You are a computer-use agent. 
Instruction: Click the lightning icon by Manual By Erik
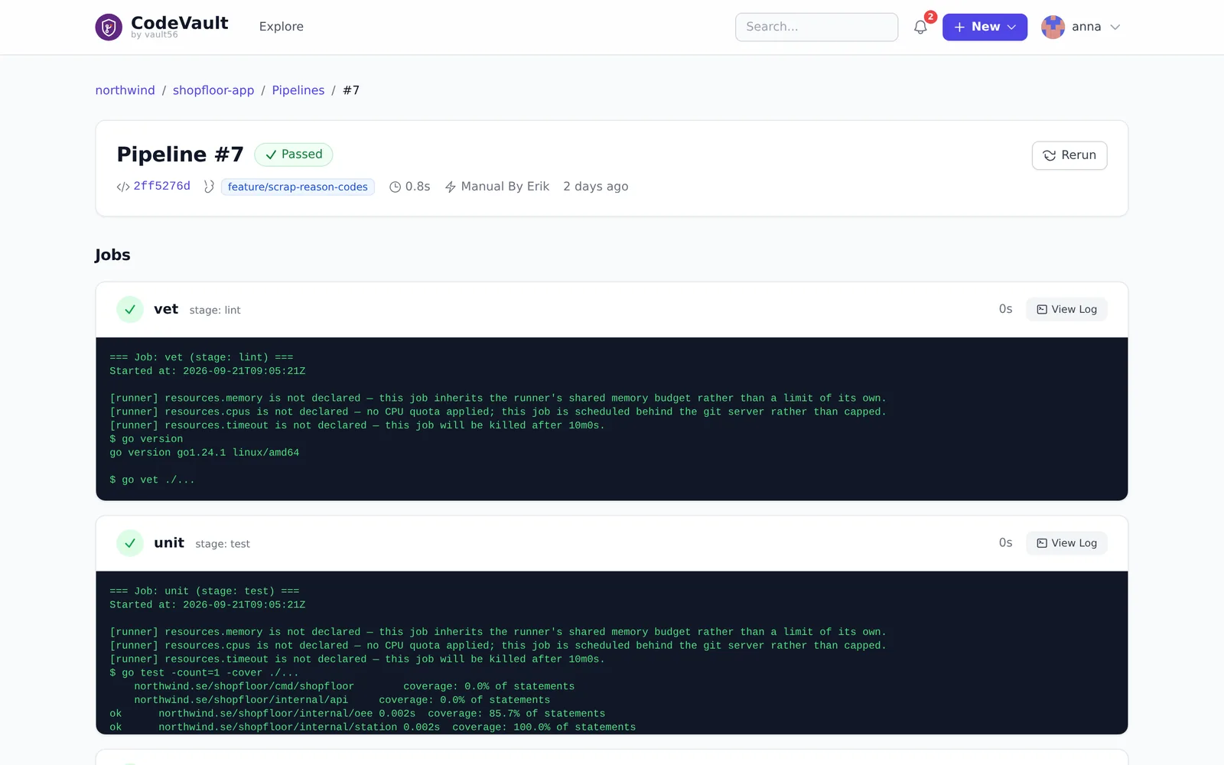(x=451, y=187)
